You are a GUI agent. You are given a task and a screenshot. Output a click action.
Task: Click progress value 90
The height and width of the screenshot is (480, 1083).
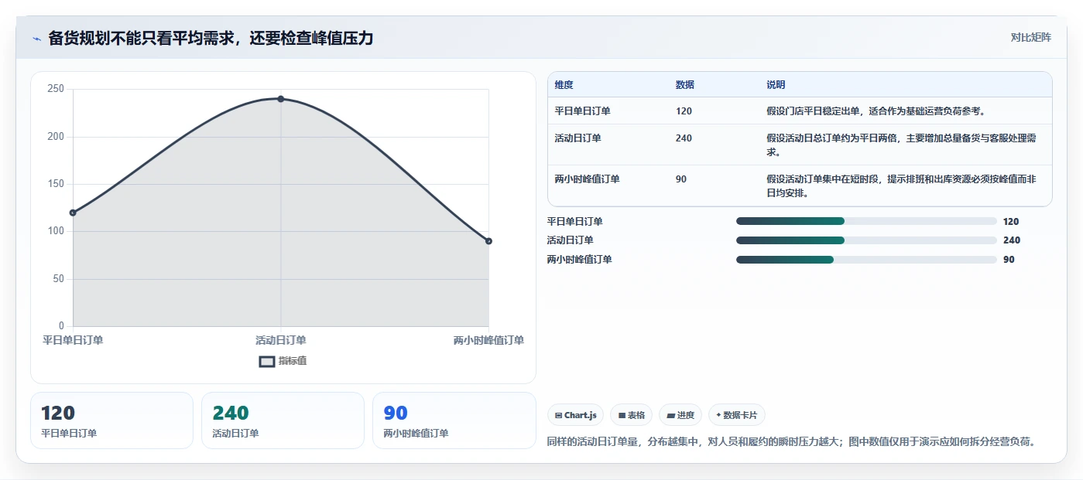click(1008, 260)
